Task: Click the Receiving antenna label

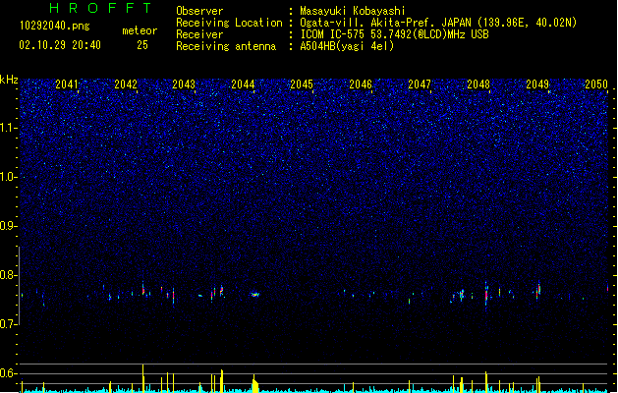Action: (226, 46)
